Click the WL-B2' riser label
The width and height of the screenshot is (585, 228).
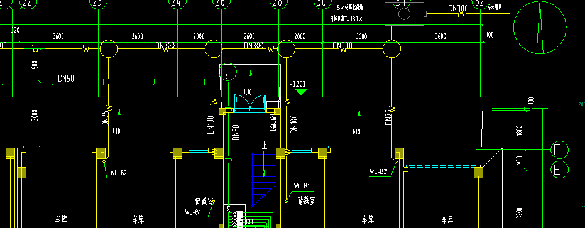coord(379,172)
